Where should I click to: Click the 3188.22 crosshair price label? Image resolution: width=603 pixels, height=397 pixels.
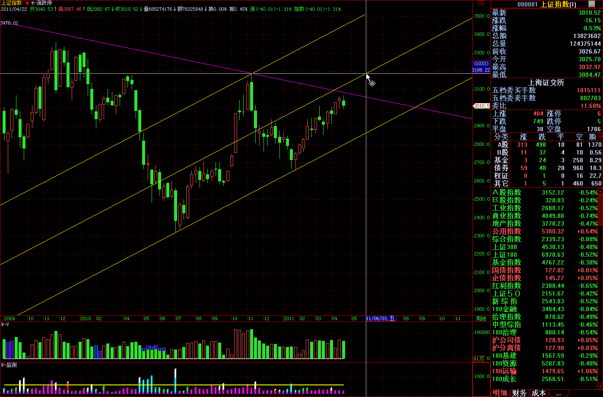[x=481, y=69]
